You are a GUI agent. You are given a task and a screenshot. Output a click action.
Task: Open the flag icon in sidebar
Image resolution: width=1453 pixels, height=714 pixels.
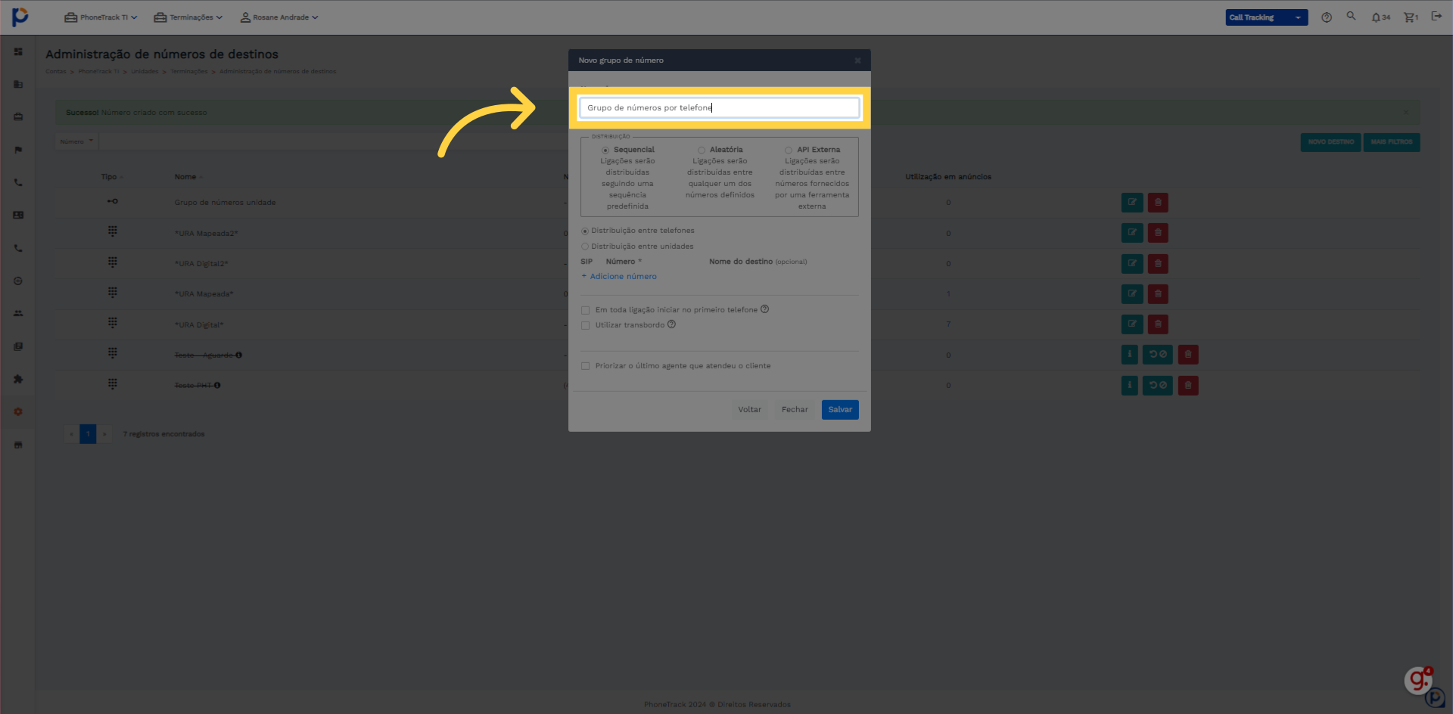click(18, 150)
